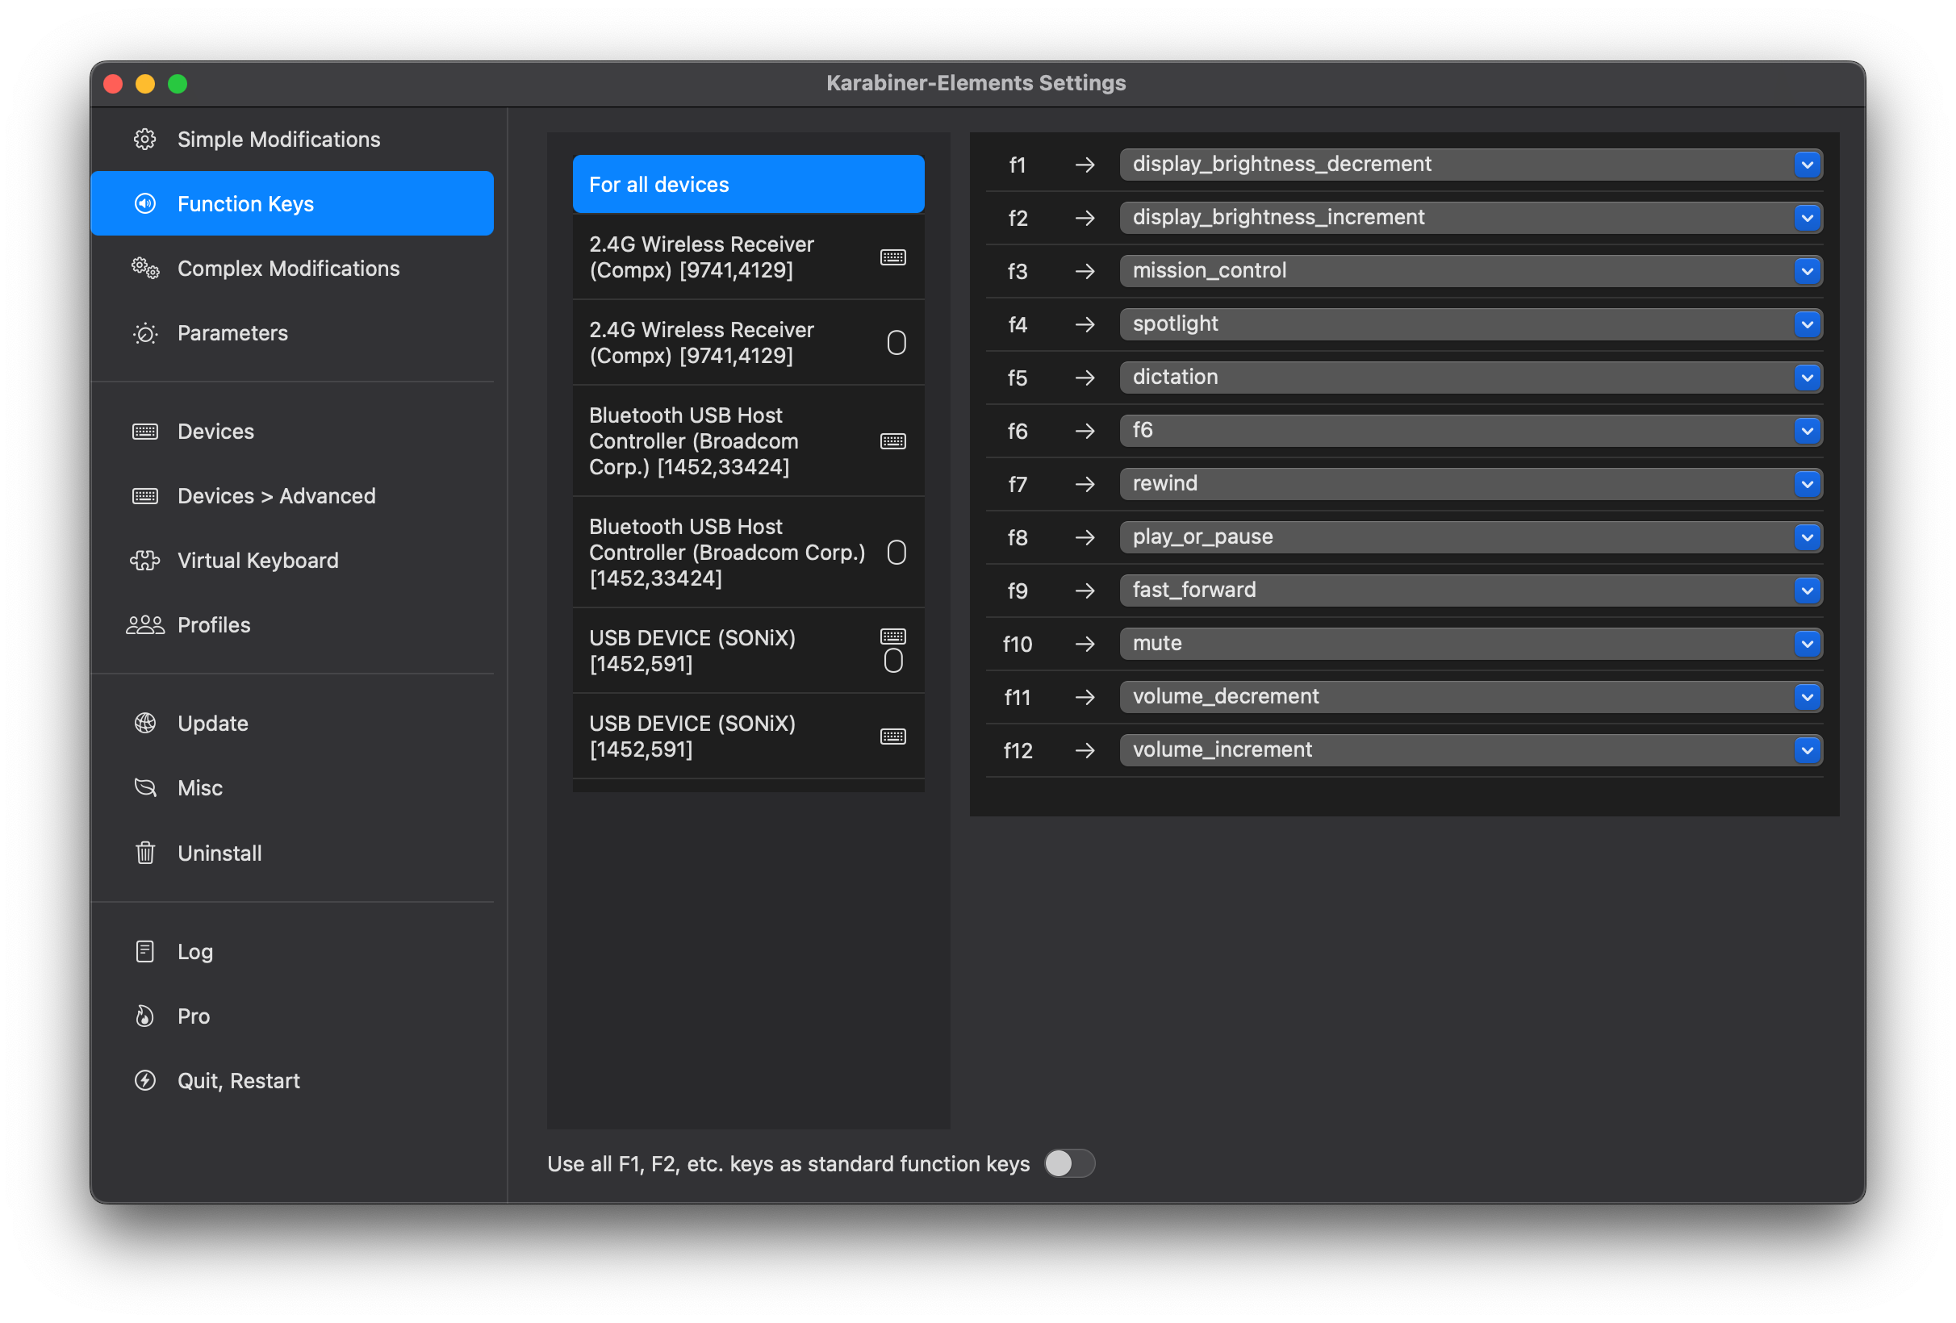This screenshot has width=1956, height=1323.
Task: Click the Parameters brightness icon
Action: 144,333
